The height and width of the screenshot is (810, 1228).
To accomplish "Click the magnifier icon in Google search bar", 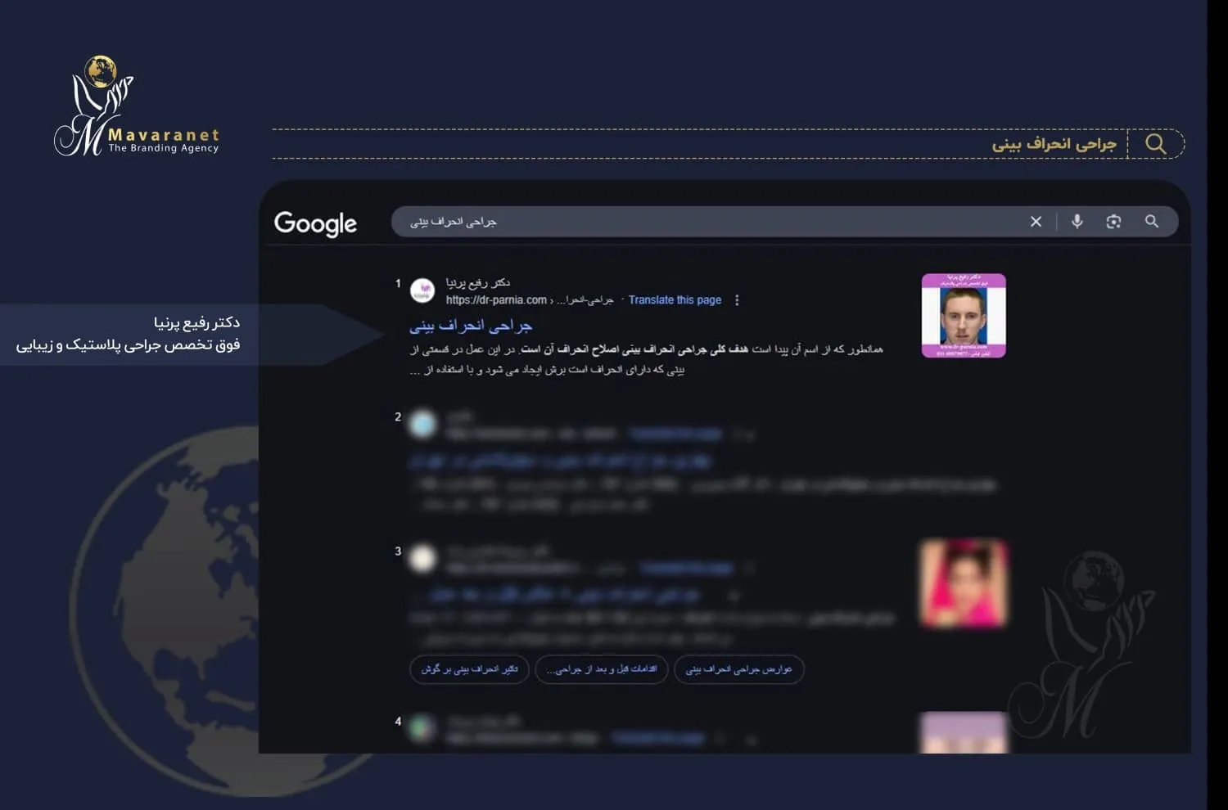I will 1152,222.
